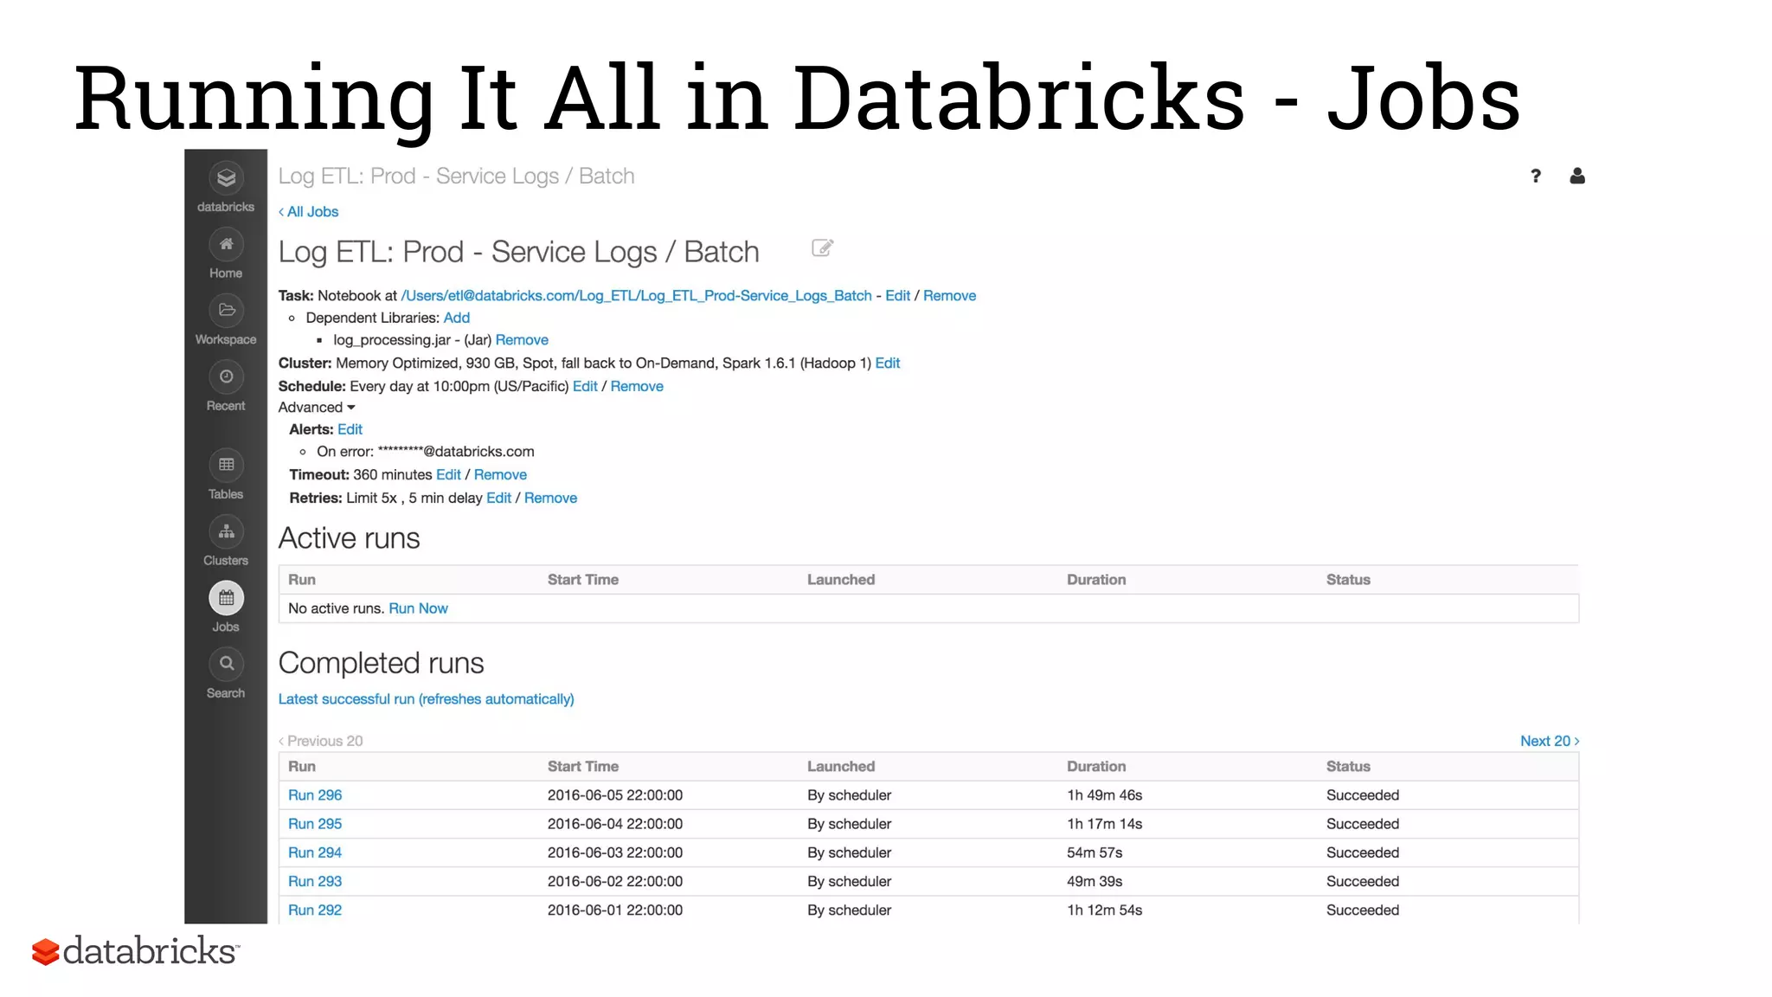Go back to All Jobs

coord(308,212)
